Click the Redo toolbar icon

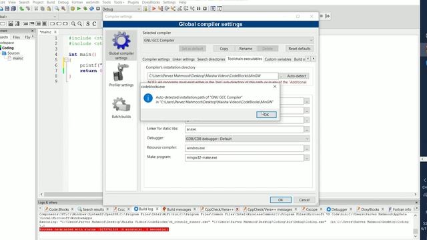[x=28, y=9]
